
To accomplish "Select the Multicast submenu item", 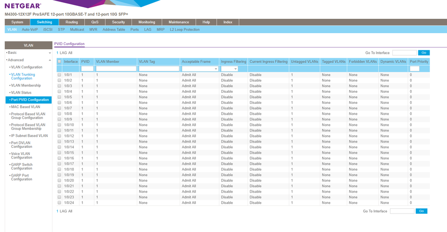I will point(77,30).
